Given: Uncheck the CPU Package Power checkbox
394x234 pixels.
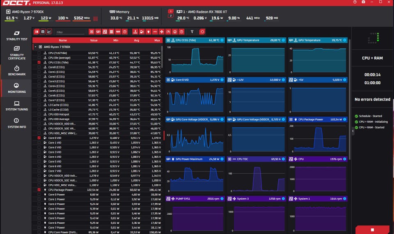Looking at the screenshot, I should 39,190.
